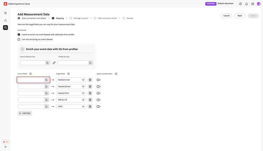Viewport: 263px width, 151px height.
Task: Select the highlighted data sidebar icon
Action: [x=5, y=28]
